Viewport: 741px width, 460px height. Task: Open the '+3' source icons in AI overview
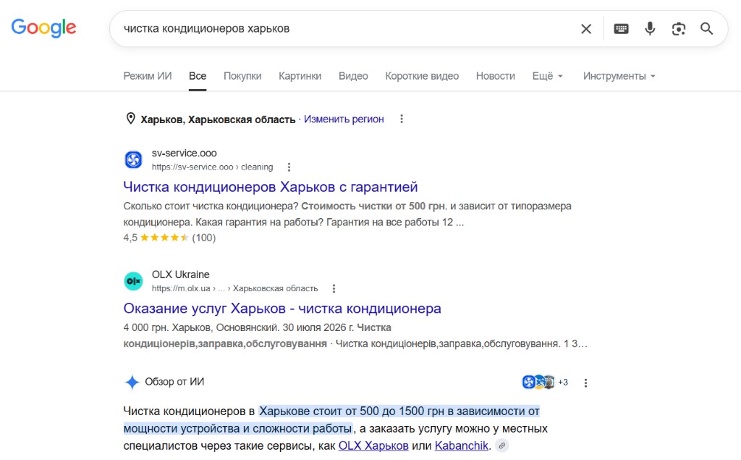(546, 382)
